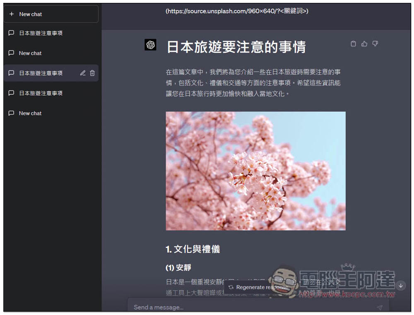The width and height of the screenshot is (414, 315).
Task: Send the message using the paper plane icon
Action: [380, 307]
